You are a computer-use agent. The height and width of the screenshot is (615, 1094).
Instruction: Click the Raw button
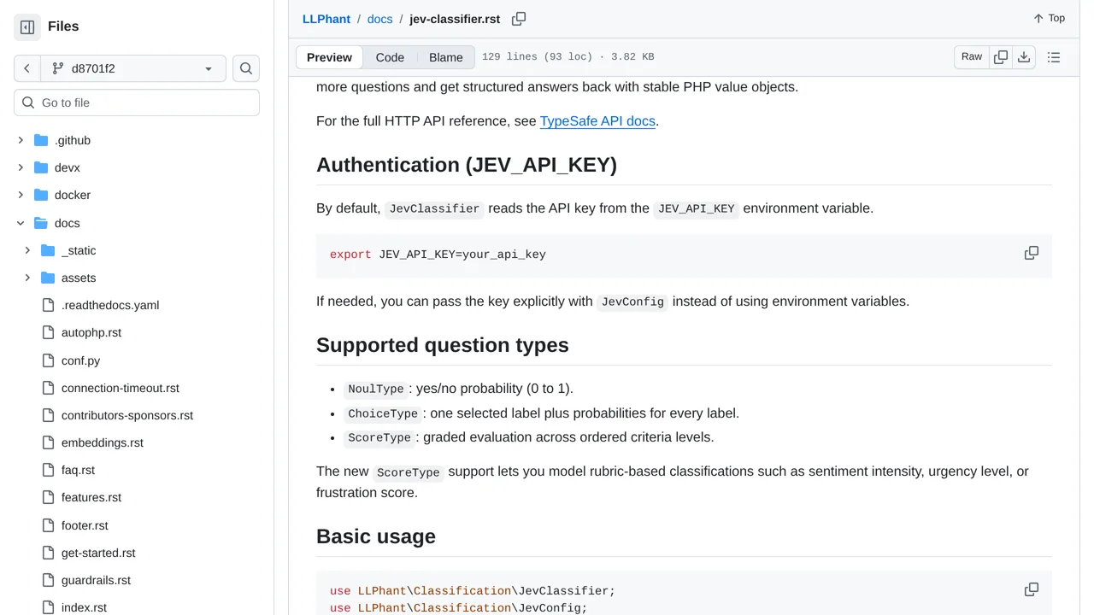coord(972,57)
